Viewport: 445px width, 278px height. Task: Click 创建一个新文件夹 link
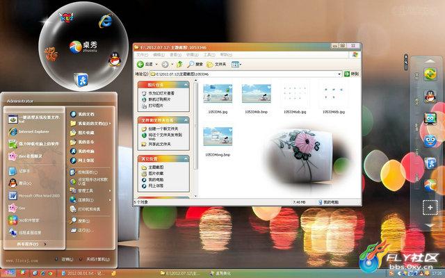[163, 129]
